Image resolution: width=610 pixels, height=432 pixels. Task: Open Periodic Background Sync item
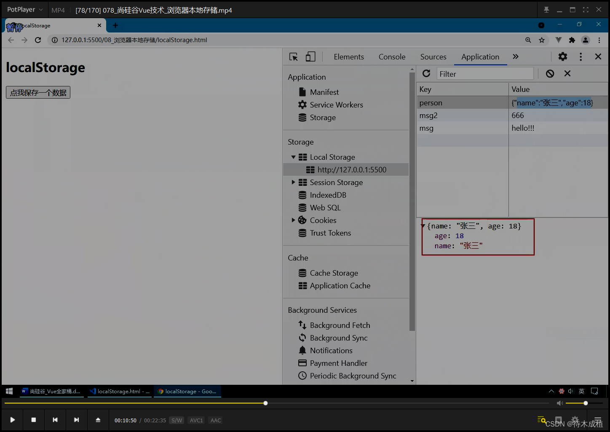pyautogui.click(x=353, y=376)
